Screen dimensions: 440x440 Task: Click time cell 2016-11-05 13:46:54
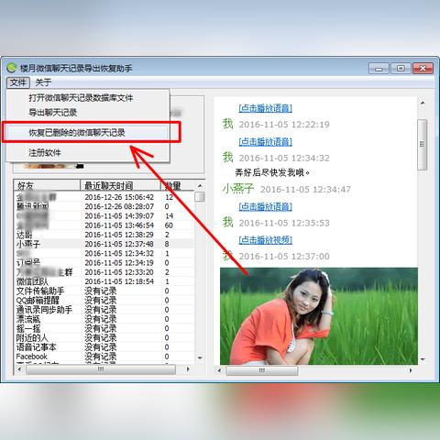(119, 225)
